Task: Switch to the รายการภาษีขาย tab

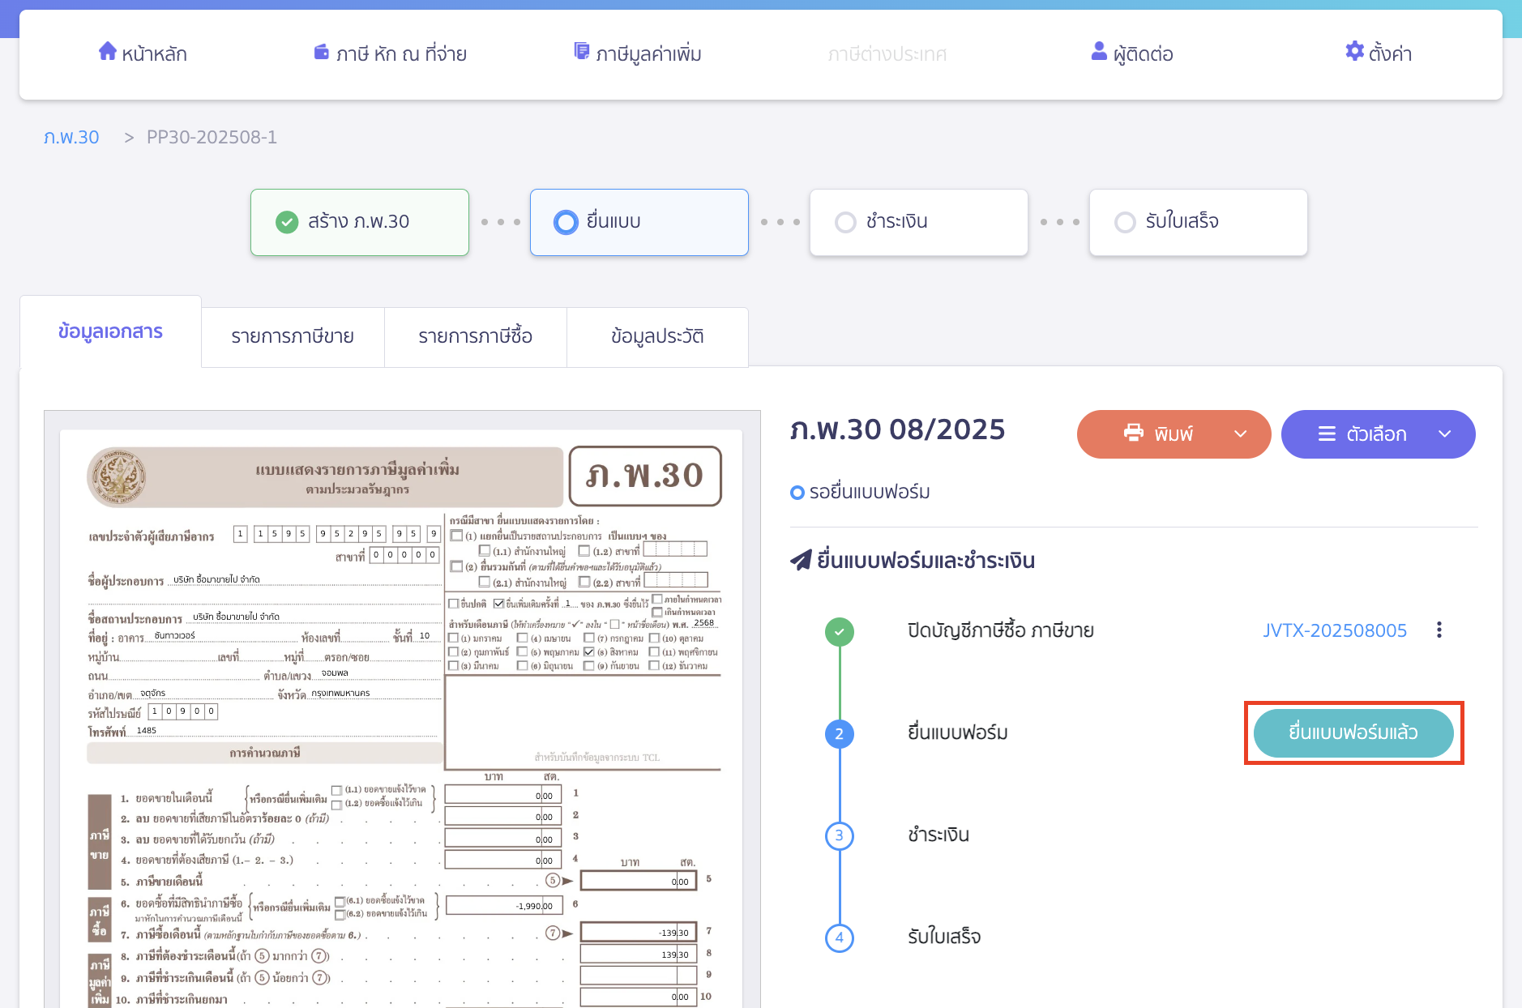Action: tap(293, 336)
